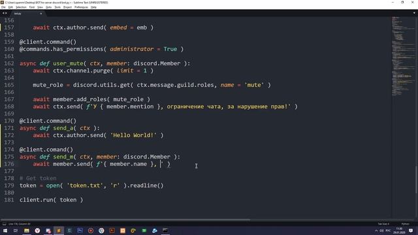Open the Find menu
The height and width of the screenshot is (235, 418).
32,7
